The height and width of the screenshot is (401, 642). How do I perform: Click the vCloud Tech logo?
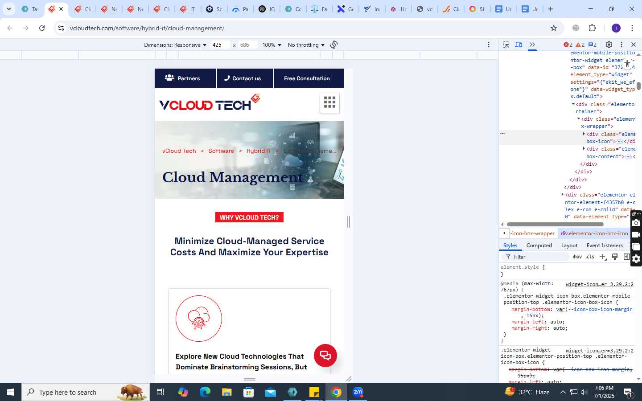click(210, 102)
